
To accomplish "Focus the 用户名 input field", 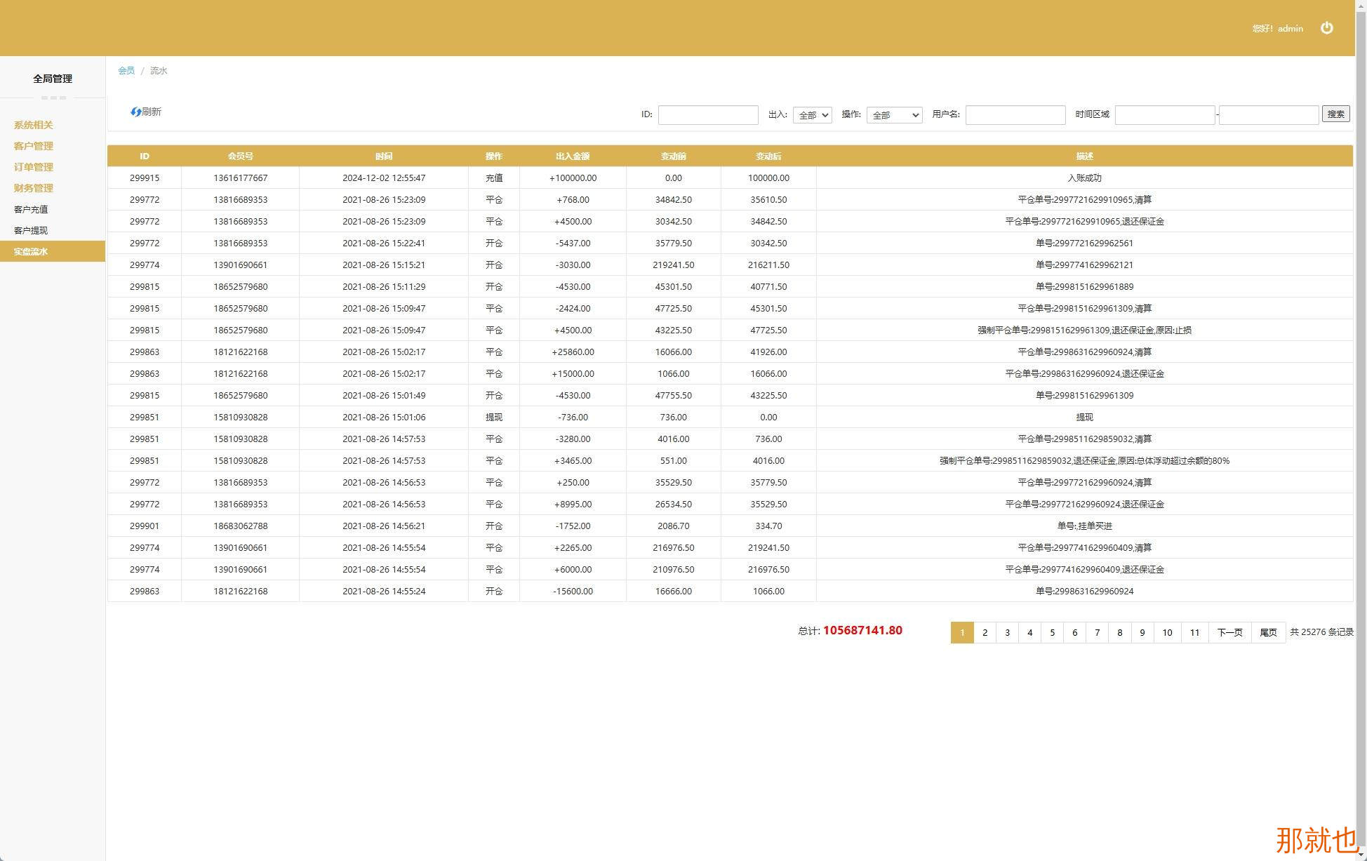I will coord(1015,115).
